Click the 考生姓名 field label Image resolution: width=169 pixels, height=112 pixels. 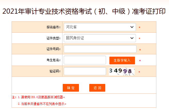[x=53, y=60]
